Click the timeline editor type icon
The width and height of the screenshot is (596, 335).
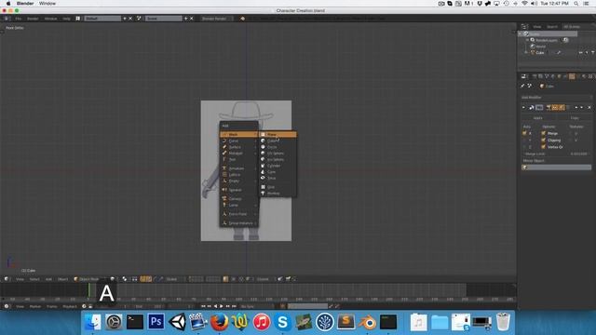[7, 306]
